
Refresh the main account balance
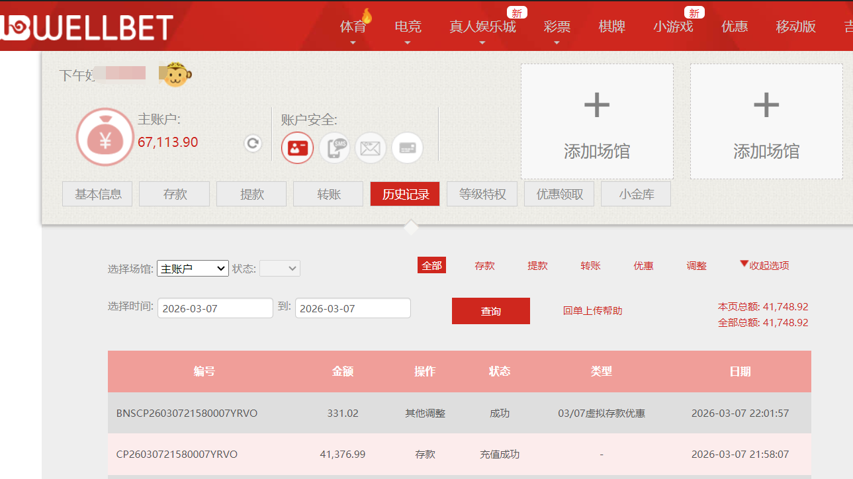click(252, 143)
